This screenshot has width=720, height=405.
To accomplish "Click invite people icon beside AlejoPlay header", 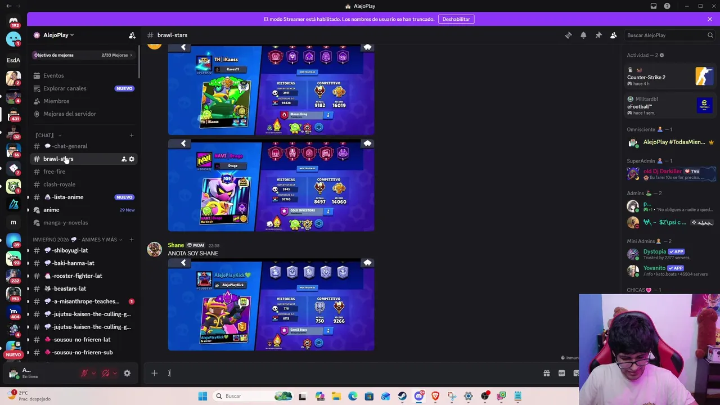I will (132, 35).
